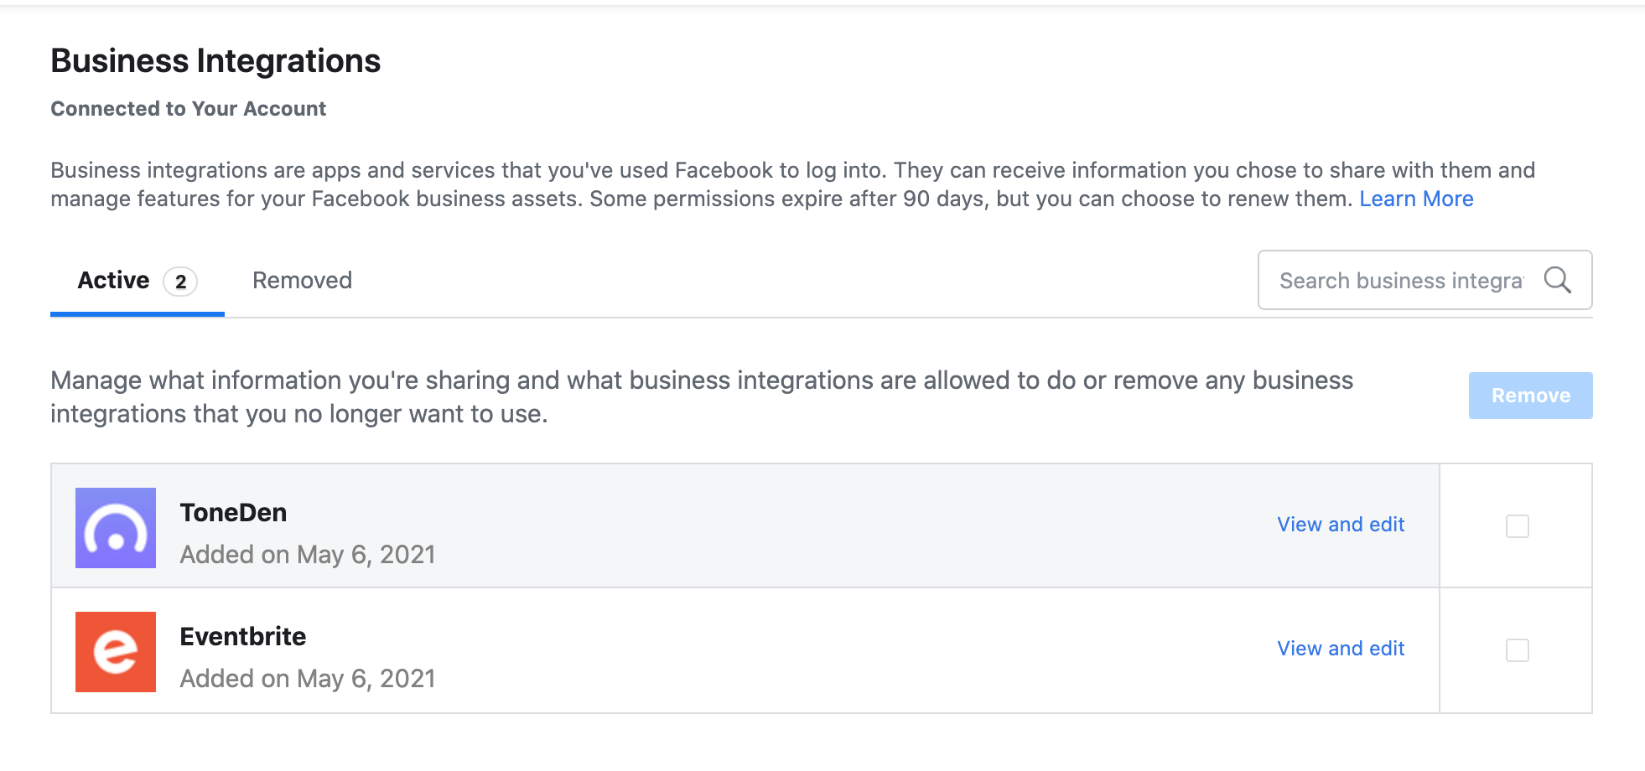Click the ToneDen app logo icon
This screenshot has width=1645, height=771.
(116, 528)
